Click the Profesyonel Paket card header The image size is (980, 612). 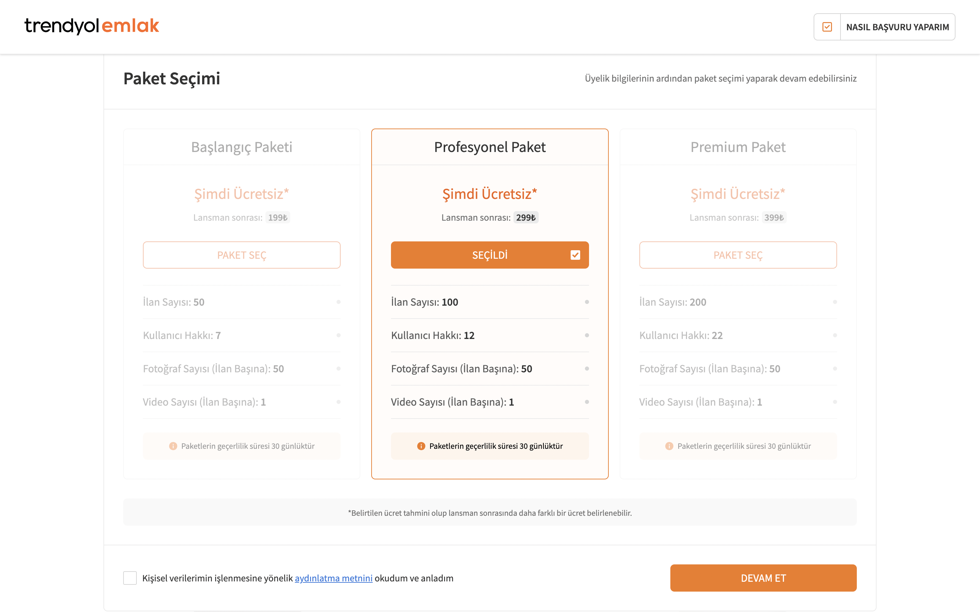(490, 147)
